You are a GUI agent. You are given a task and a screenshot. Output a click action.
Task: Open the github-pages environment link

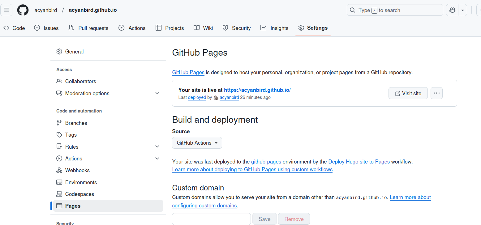pyautogui.click(x=266, y=162)
